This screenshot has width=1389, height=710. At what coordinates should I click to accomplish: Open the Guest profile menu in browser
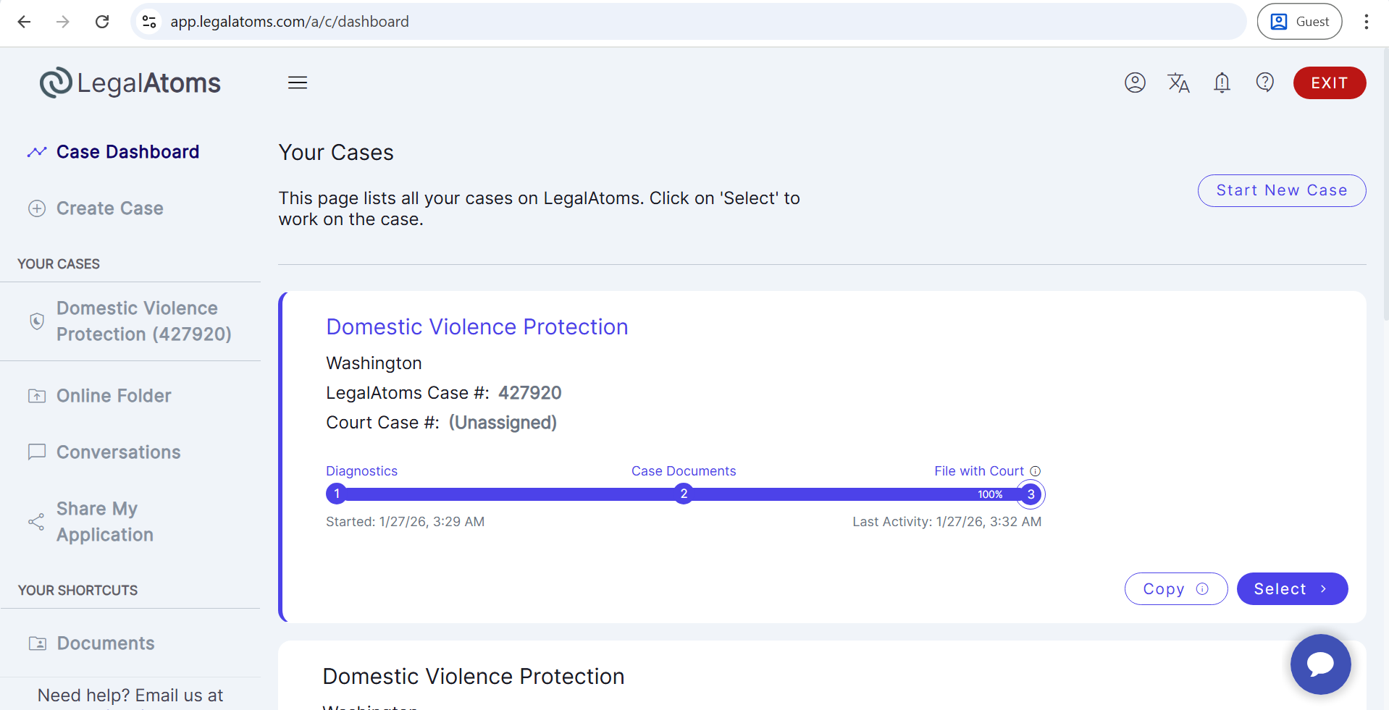click(1299, 22)
